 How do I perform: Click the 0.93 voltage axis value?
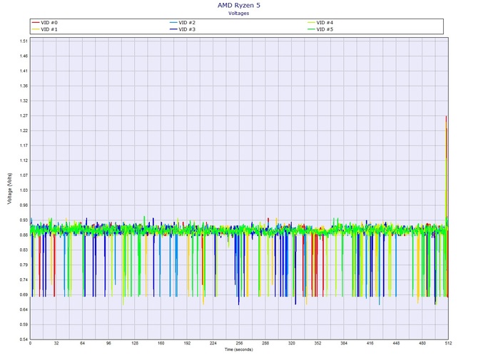[24, 220]
